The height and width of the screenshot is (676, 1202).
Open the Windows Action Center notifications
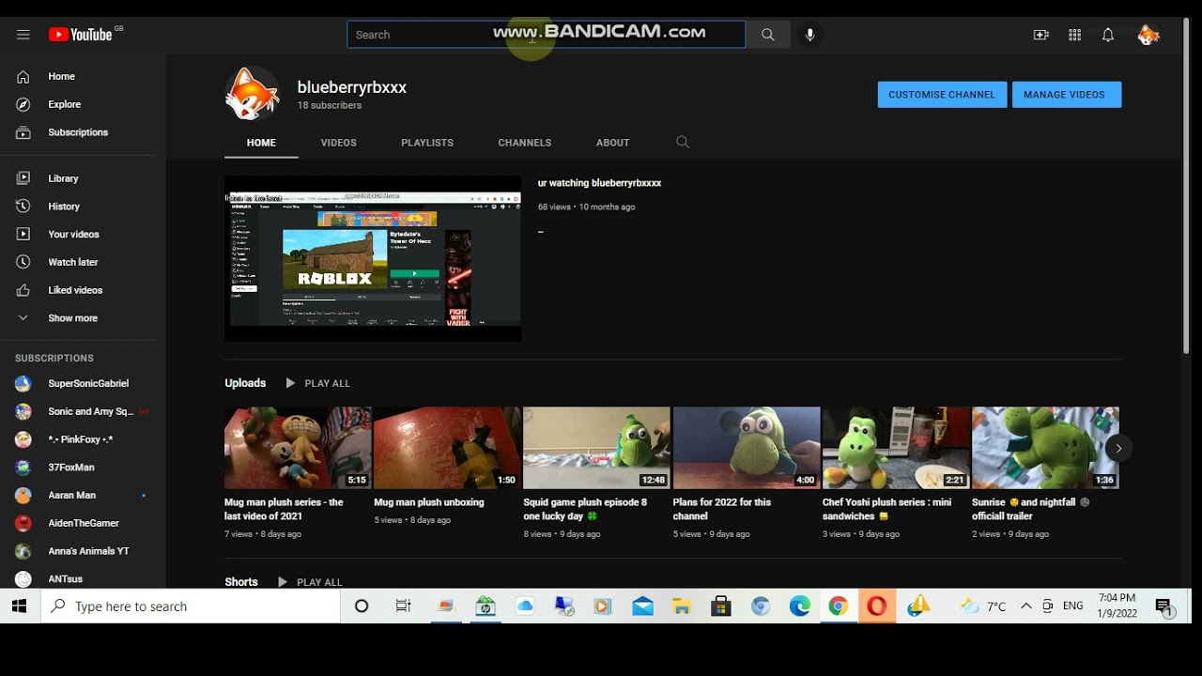(x=1164, y=607)
